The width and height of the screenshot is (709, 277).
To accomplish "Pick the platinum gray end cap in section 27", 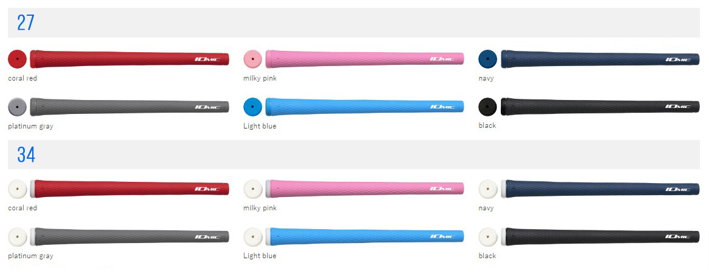I will [x=17, y=107].
